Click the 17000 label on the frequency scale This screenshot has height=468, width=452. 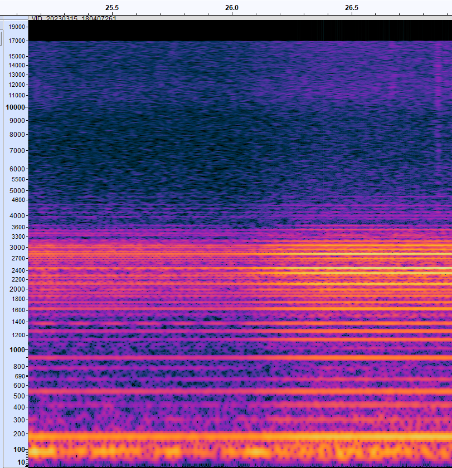click(17, 41)
